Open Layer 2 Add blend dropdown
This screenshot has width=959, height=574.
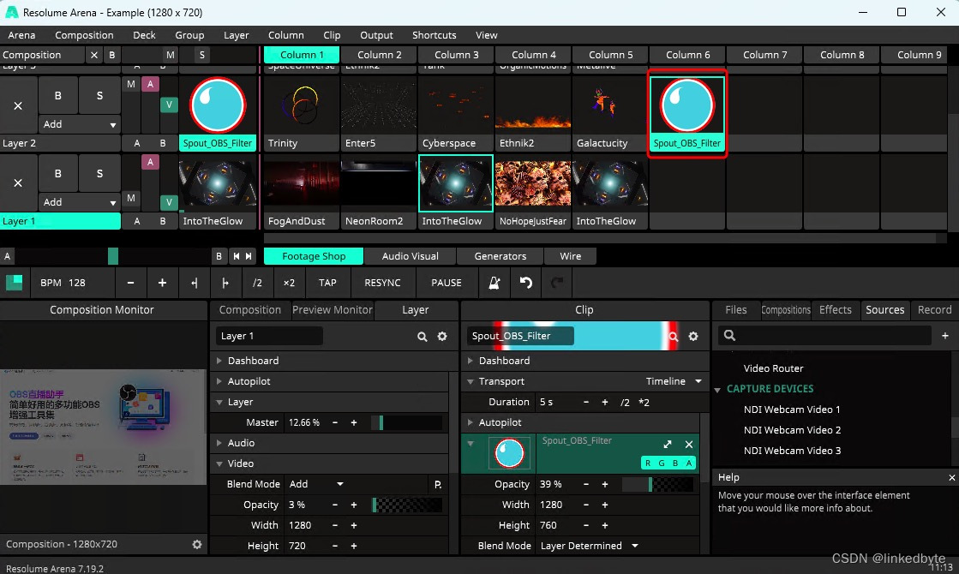(79, 124)
